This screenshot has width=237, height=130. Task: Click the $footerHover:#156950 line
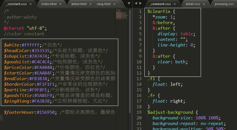[x=60, y=112]
